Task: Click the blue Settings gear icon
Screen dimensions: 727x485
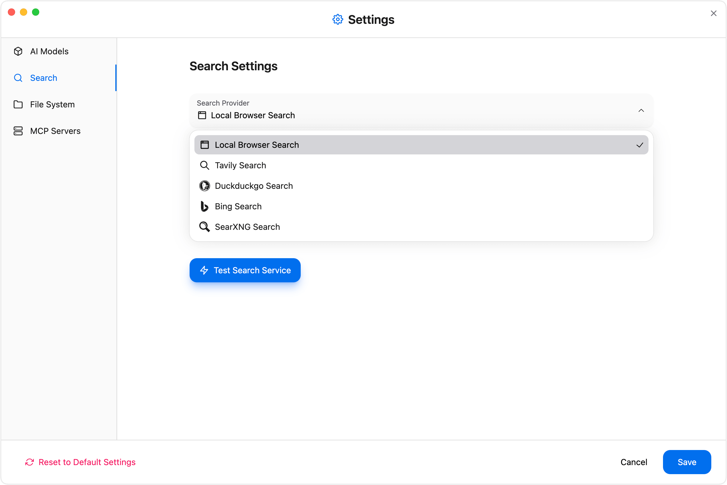Action: [x=338, y=20]
